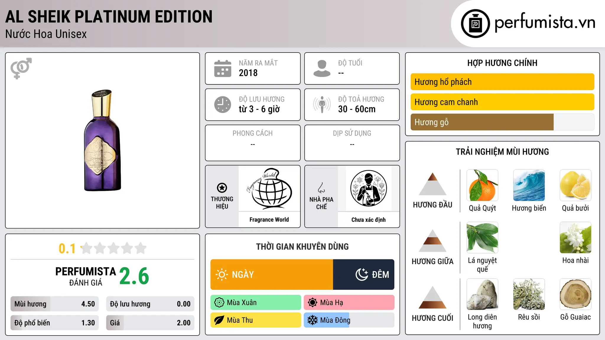Click the Dịp sử dụng info card
This screenshot has width=605, height=340.
coord(352,143)
